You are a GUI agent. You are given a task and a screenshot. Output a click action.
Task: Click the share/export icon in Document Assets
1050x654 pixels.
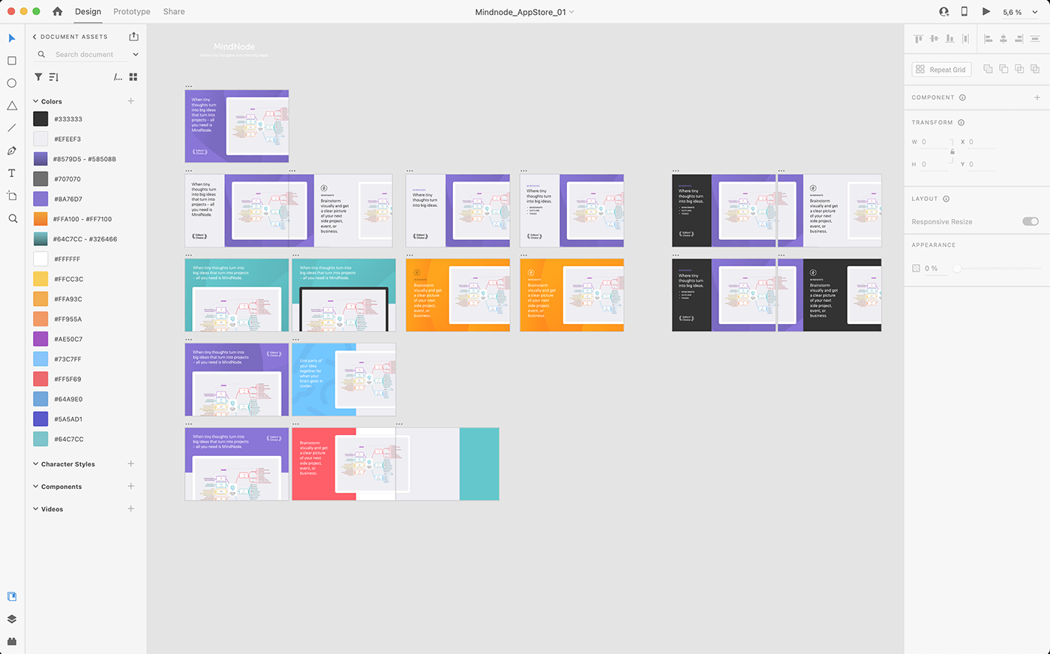(x=133, y=36)
